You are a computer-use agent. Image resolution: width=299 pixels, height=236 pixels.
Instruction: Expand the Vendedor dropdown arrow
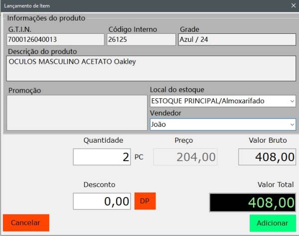pos(291,125)
